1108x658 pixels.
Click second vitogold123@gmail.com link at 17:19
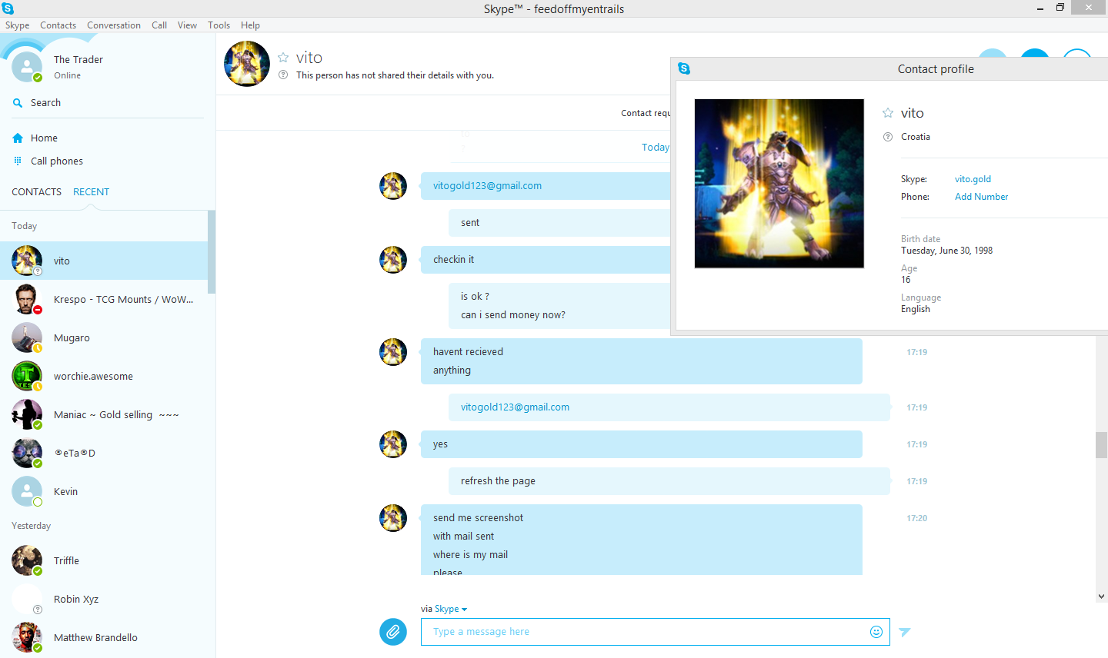(515, 407)
